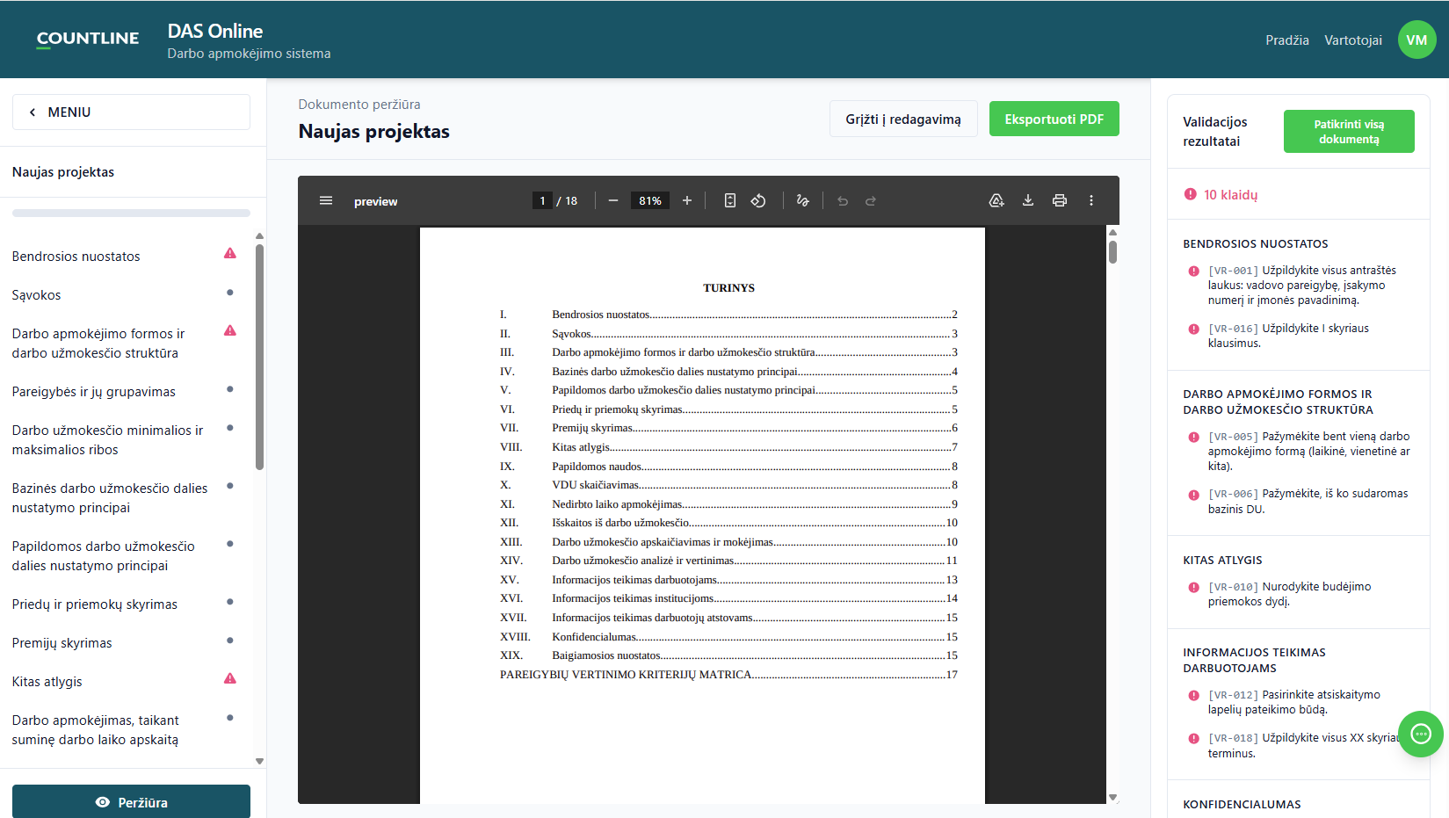This screenshot has width=1449, height=818.
Task: Click the VR-016 validation message
Action: [1288, 336]
